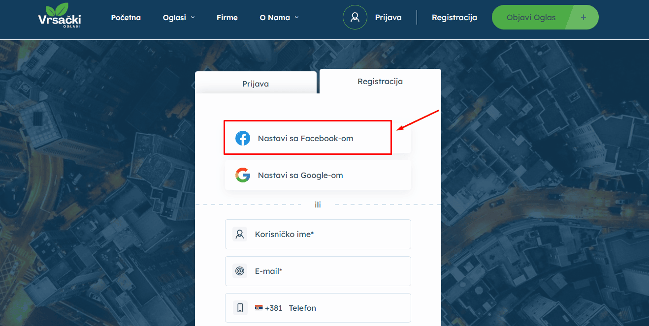The height and width of the screenshot is (326, 649).
Task: Click the plus icon on Objavi Oglas
Action: click(584, 17)
